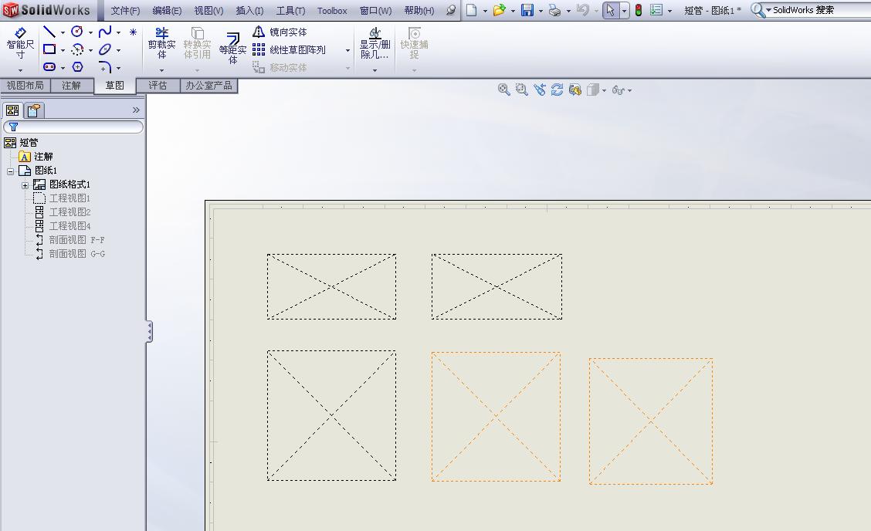Select the Ellipse sketch tool

pyautogui.click(x=105, y=49)
